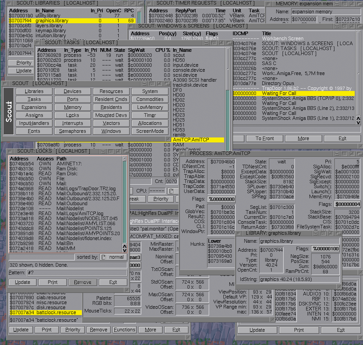Image resolution: width=363 pixels, height=345 pixels.
Task: Click the depth gadget of Scout Locks window
Action: point(126,151)
